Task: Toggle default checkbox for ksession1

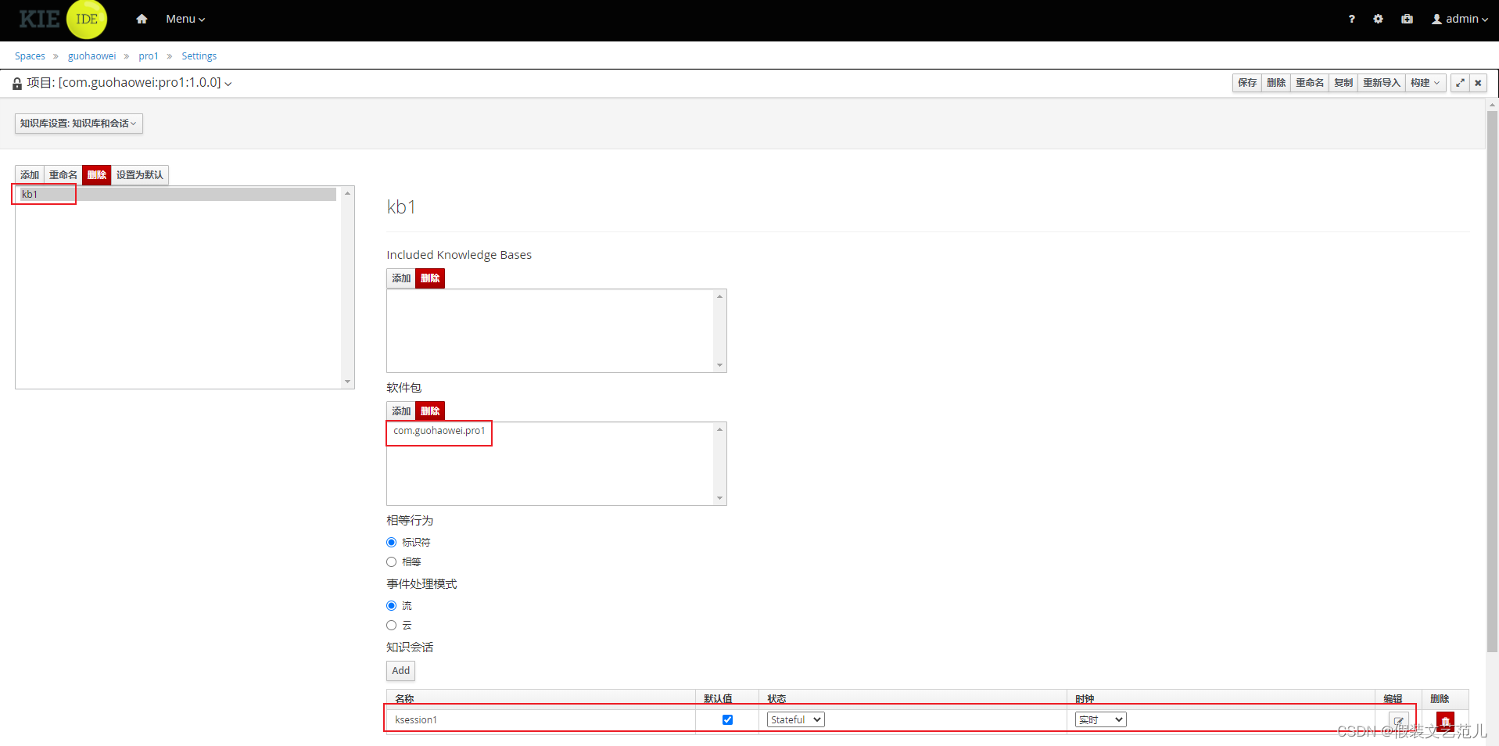Action: pyautogui.click(x=727, y=720)
